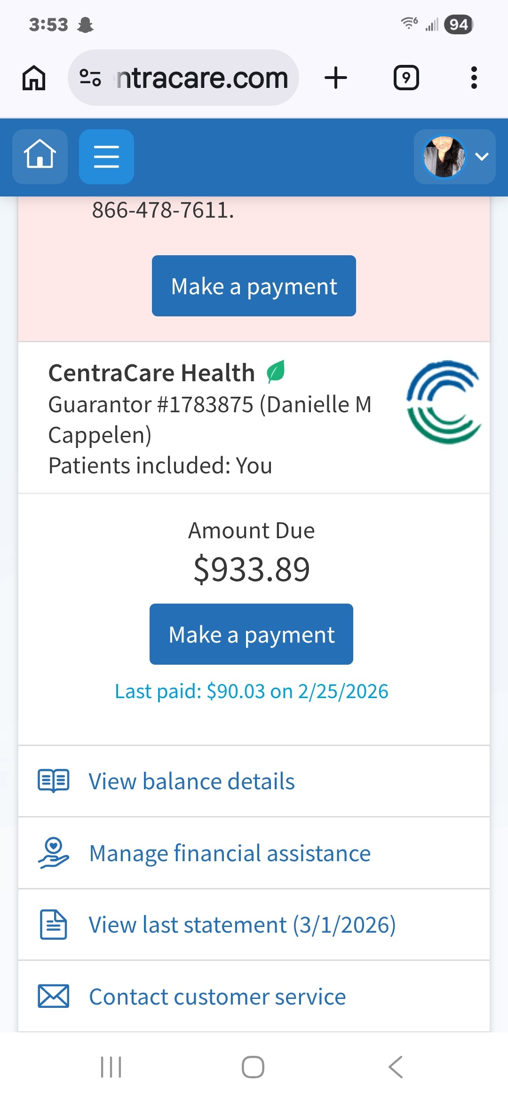The image size is (508, 1100).
Task: Tap the browser home icon
Action: coord(34,78)
